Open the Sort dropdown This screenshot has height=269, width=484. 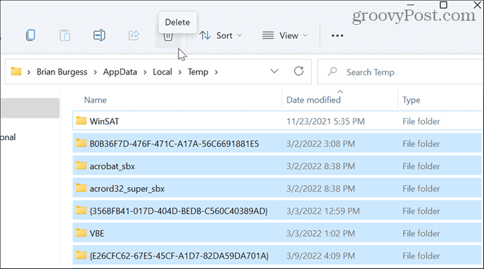[x=221, y=36]
